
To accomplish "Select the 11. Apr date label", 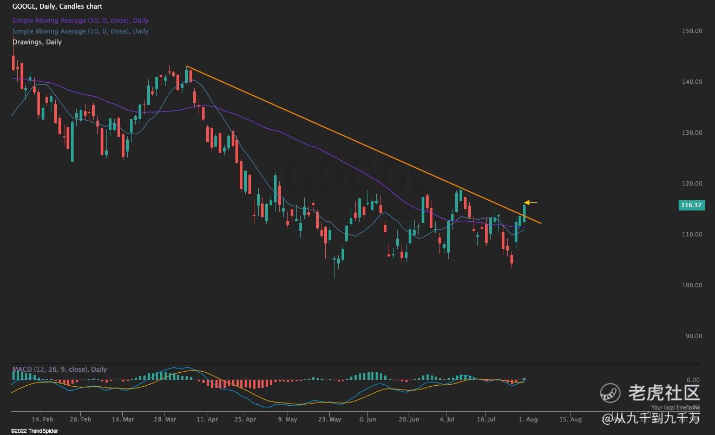I will 207,419.
